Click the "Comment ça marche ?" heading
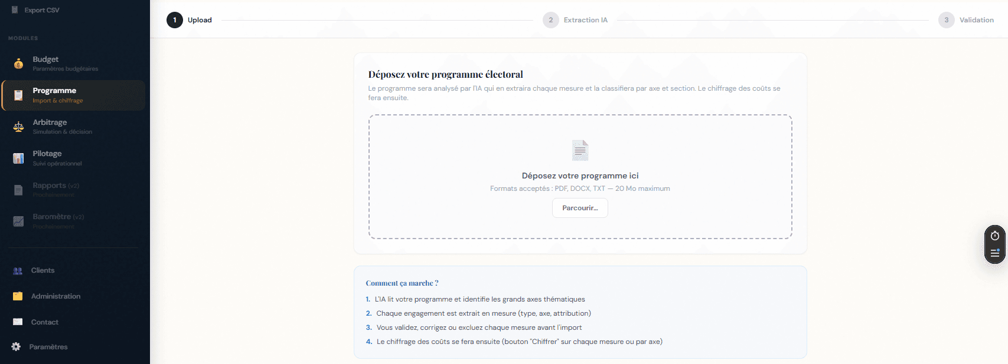The width and height of the screenshot is (1008, 364). pos(402,283)
